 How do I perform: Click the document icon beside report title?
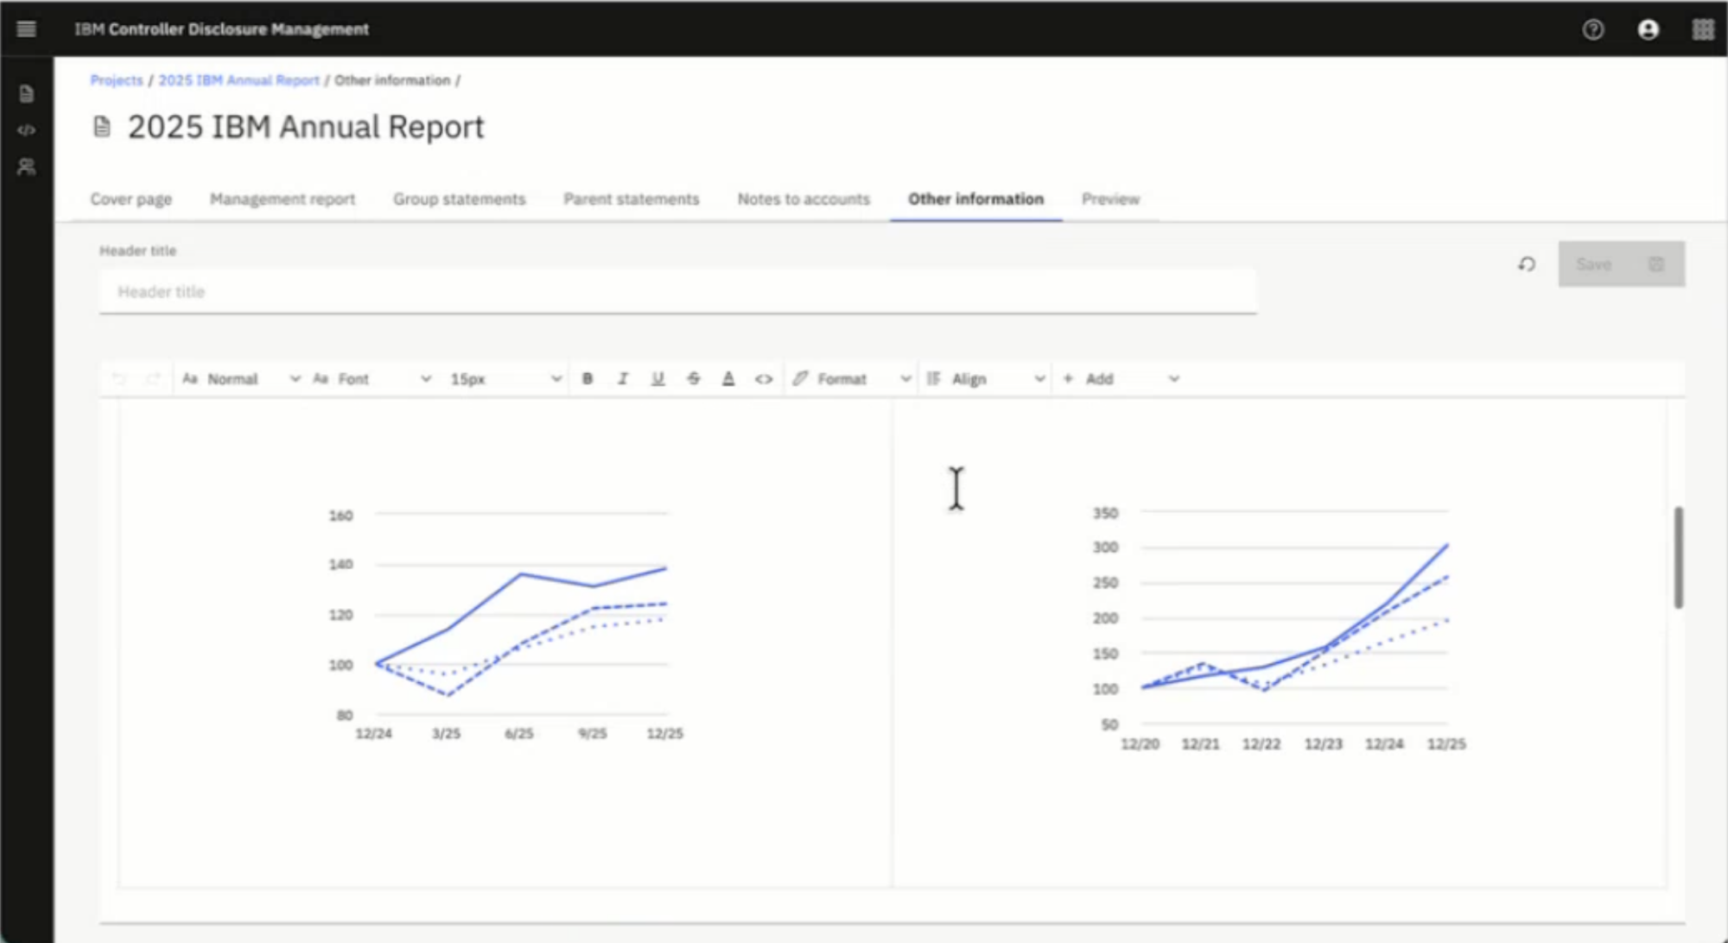pyautogui.click(x=102, y=127)
